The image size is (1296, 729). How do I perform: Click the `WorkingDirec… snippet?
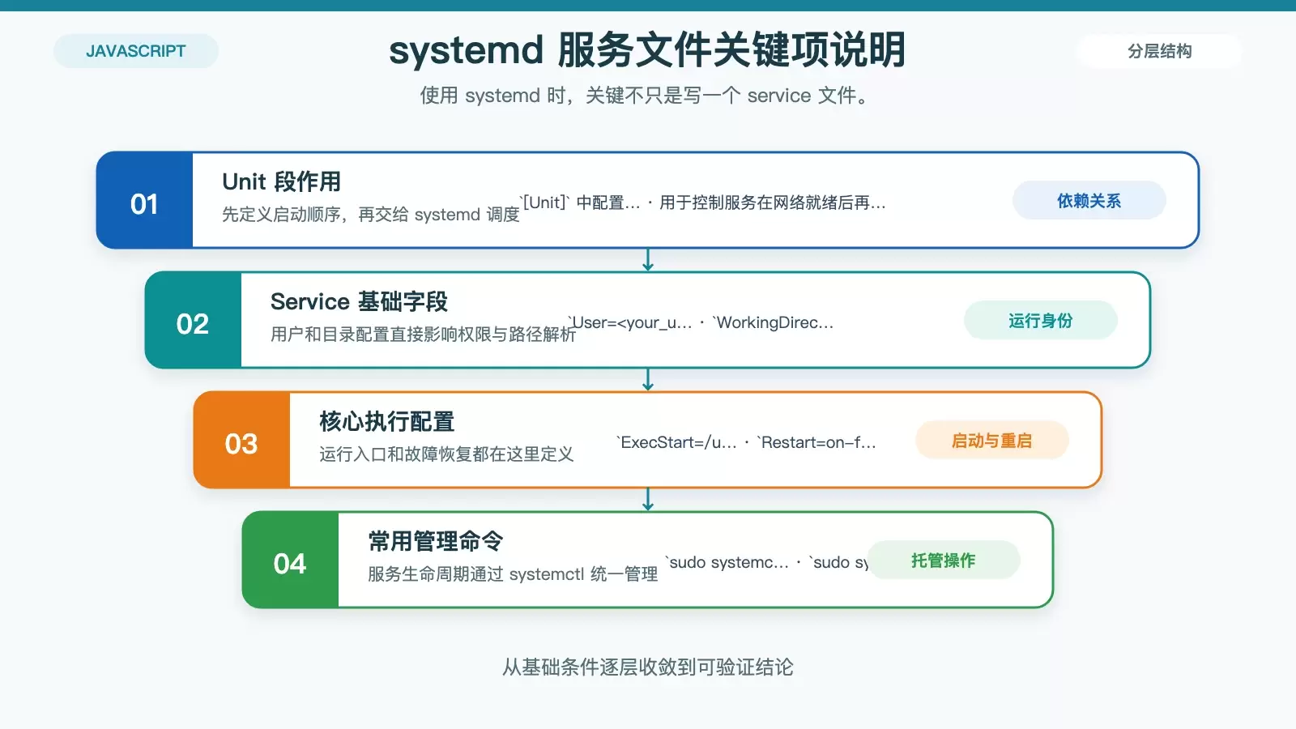(773, 322)
